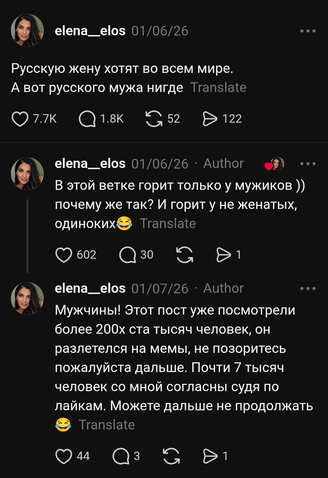Translate the reply starting with "Мужчины!"
328x478 pixels.
pos(107,425)
